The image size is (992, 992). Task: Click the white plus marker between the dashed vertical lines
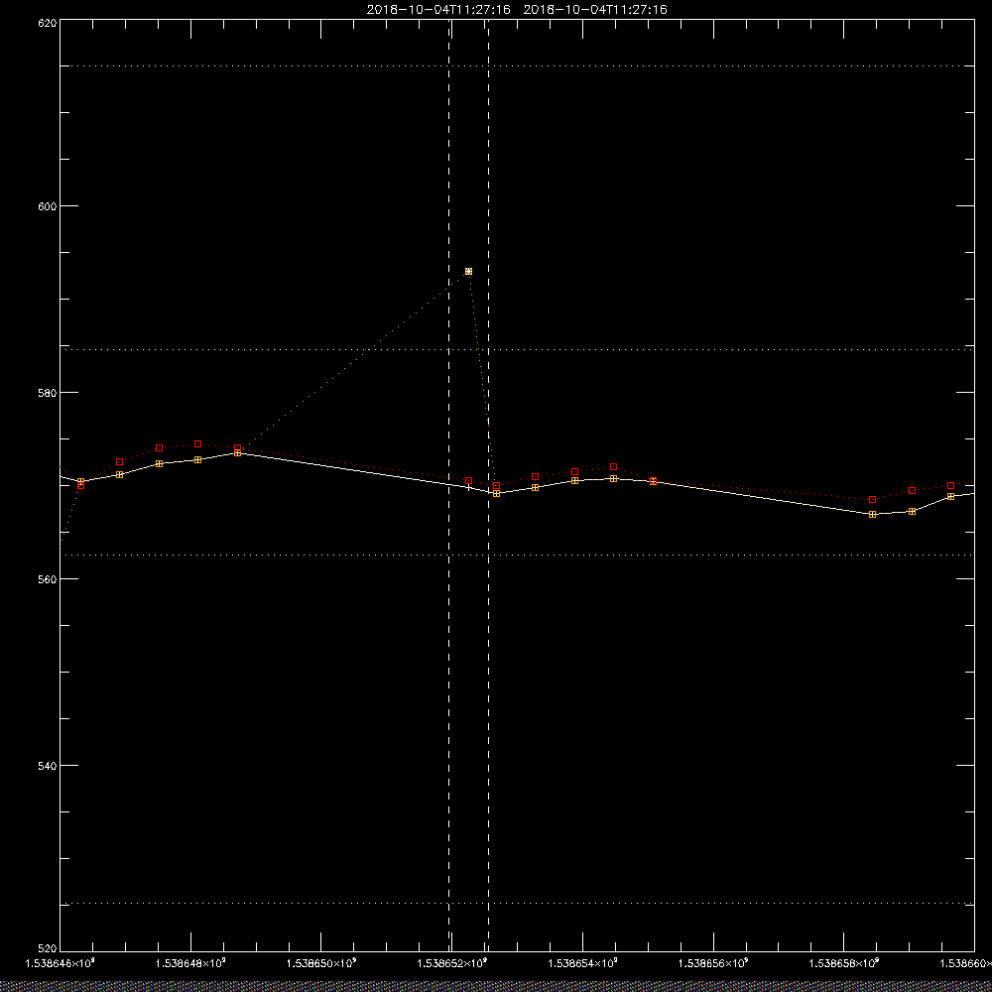[469, 487]
